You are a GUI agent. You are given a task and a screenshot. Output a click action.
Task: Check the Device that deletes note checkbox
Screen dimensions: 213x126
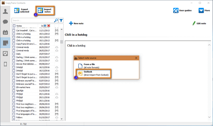[x=14, y=64]
